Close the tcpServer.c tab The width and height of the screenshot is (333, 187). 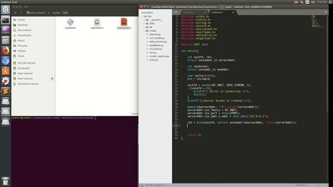(233, 12)
